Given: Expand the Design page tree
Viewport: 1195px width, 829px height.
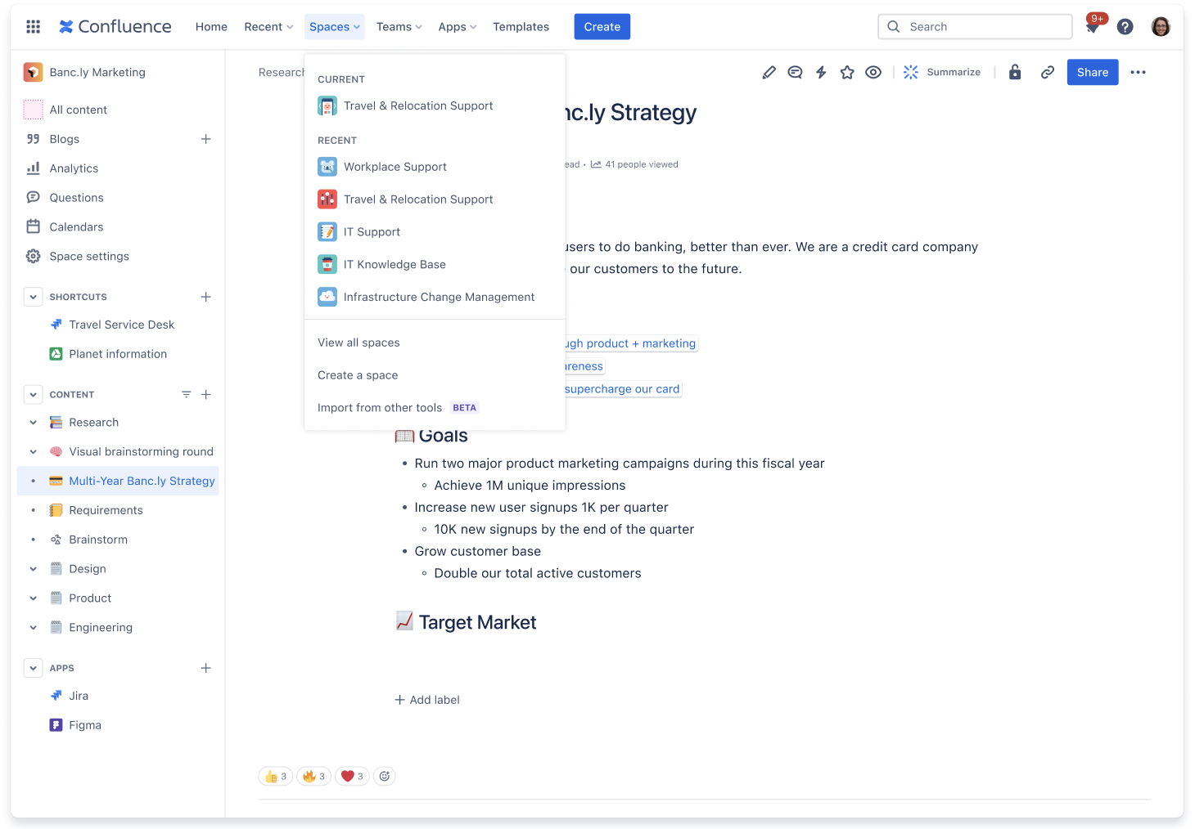Looking at the screenshot, I should point(34,569).
